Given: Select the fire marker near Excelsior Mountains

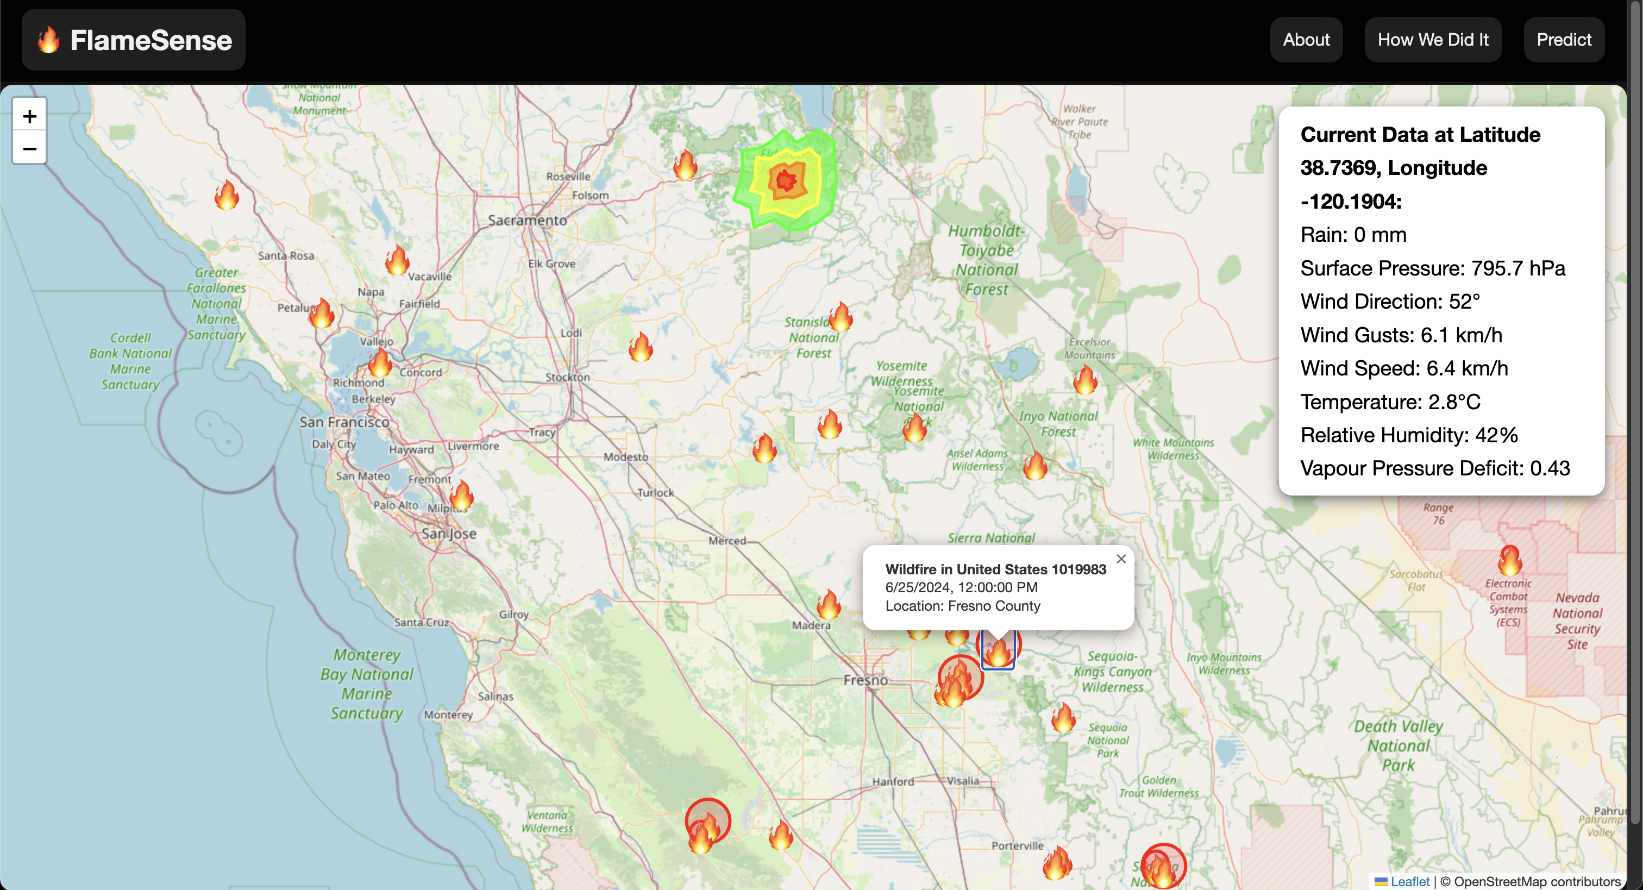Looking at the screenshot, I should (1084, 380).
